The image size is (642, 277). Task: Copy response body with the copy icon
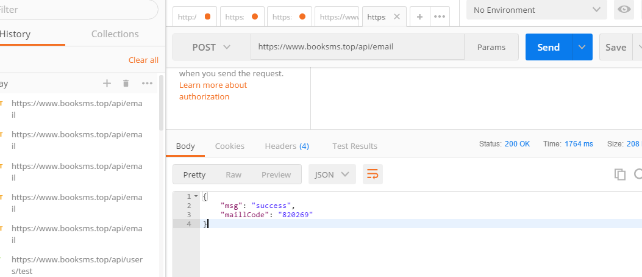(620, 174)
